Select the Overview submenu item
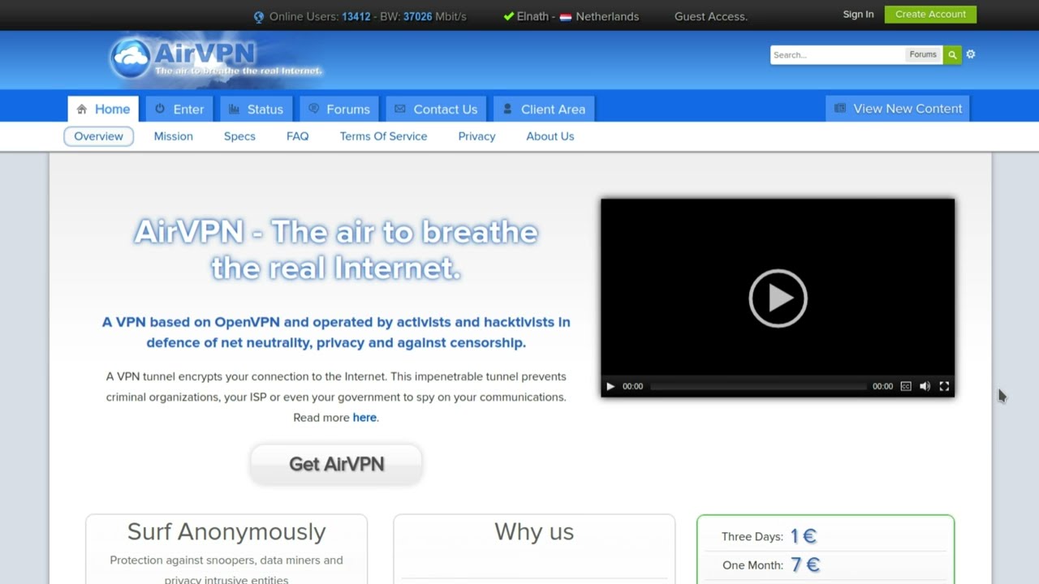The height and width of the screenshot is (584, 1039). click(98, 136)
